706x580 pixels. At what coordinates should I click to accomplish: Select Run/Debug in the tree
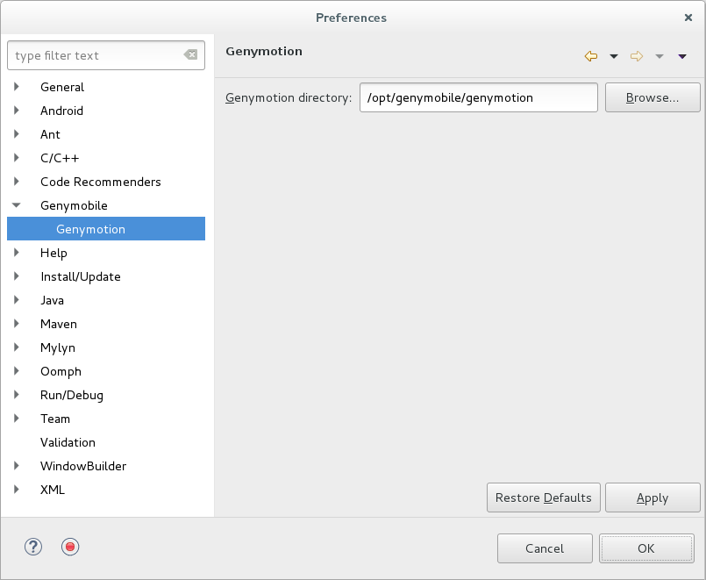pyautogui.click(x=72, y=395)
